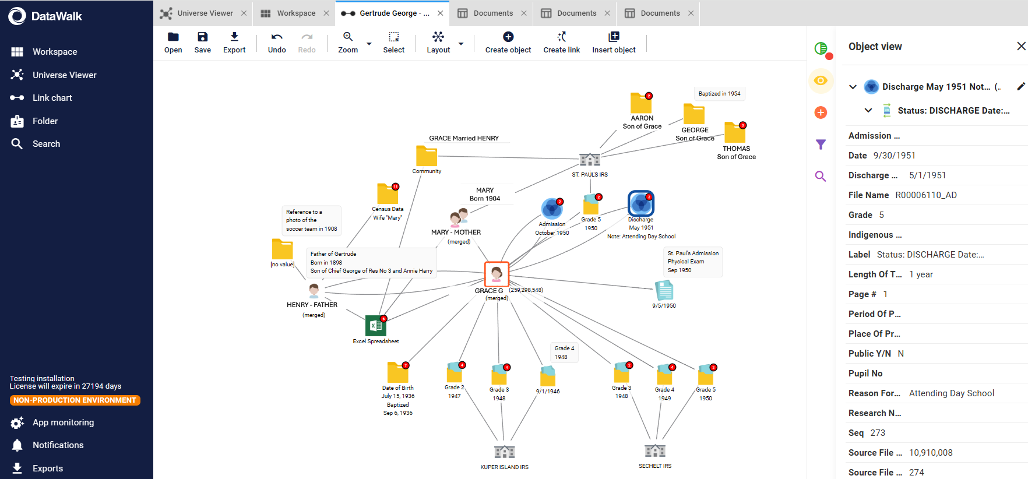Click the THOMAS folder node
Screen dimensions: 1028x479
pyautogui.click(x=735, y=133)
